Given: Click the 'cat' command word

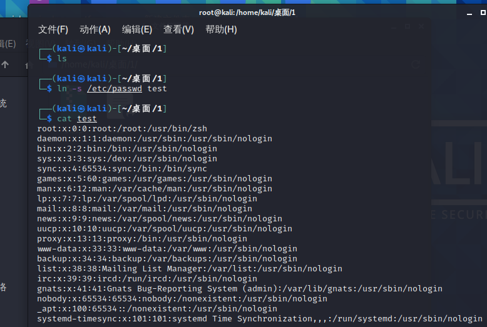Looking at the screenshot, I should pyautogui.click(x=64, y=119).
